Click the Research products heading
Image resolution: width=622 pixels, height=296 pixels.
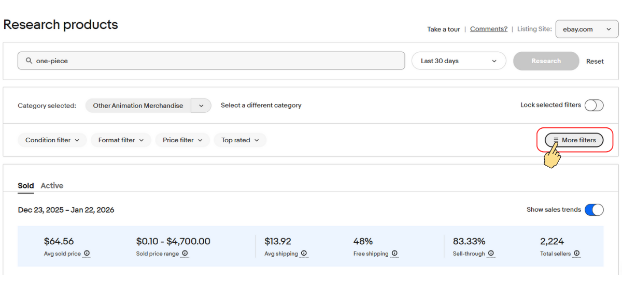click(61, 25)
